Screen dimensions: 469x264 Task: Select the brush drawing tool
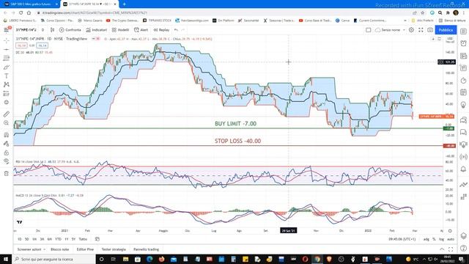pyautogui.click(x=7, y=67)
